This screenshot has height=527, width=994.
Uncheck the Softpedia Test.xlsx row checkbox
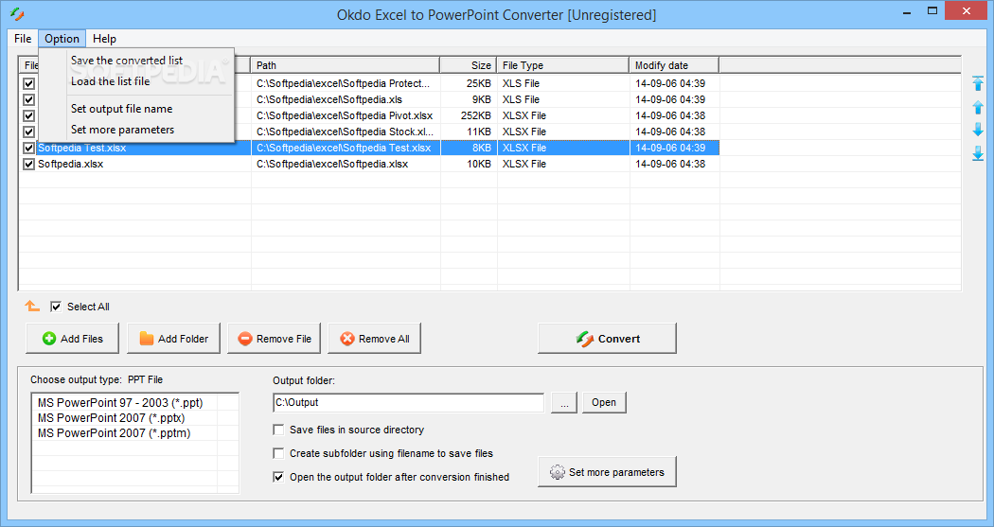click(x=28, y=148)
